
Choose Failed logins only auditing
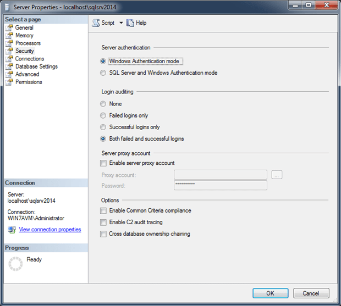pyautogui.click(x=103, y=115)
